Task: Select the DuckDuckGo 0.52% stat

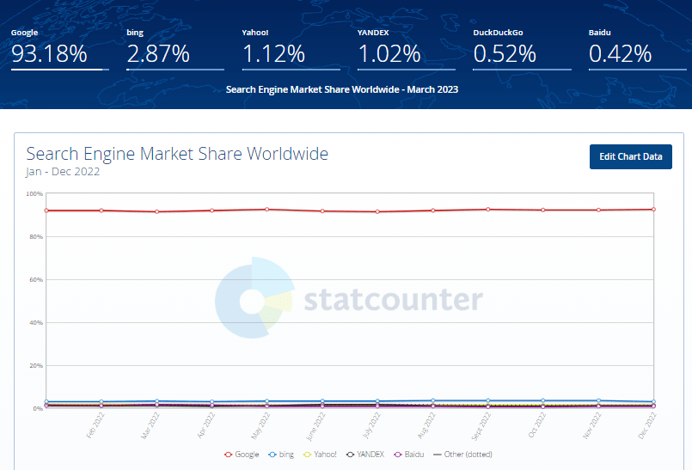Action: (522, 49)
